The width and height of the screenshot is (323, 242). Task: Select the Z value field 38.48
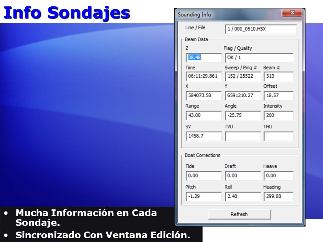(x=204, y=57)
